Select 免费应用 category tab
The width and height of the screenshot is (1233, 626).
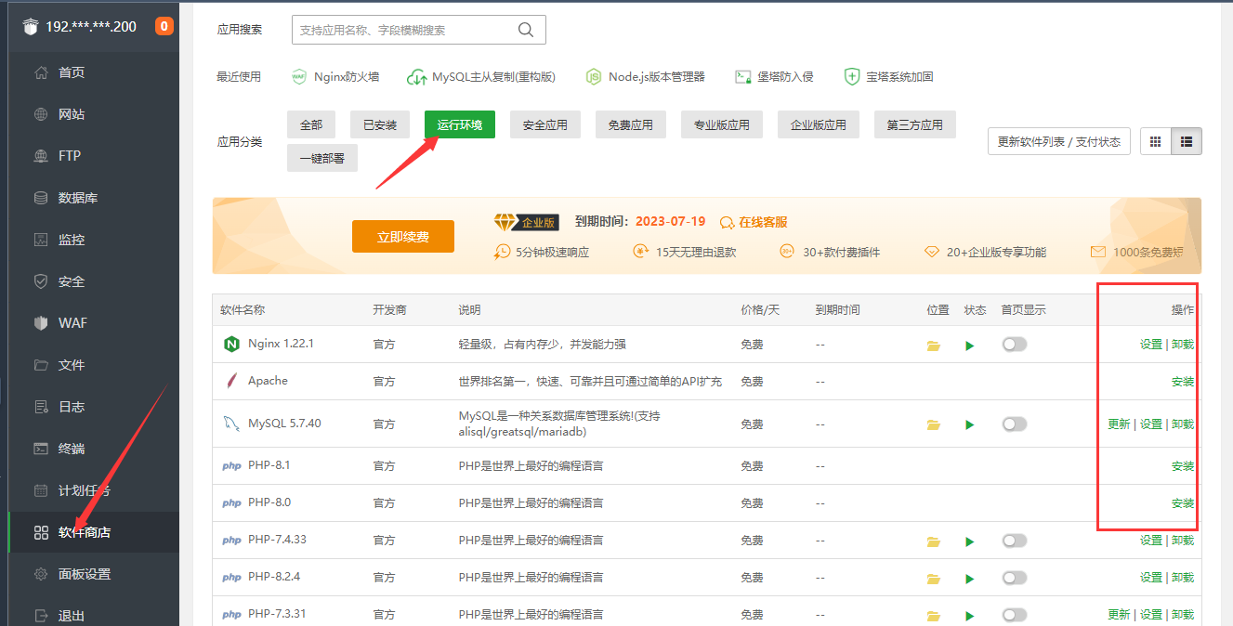pos(631,124)
